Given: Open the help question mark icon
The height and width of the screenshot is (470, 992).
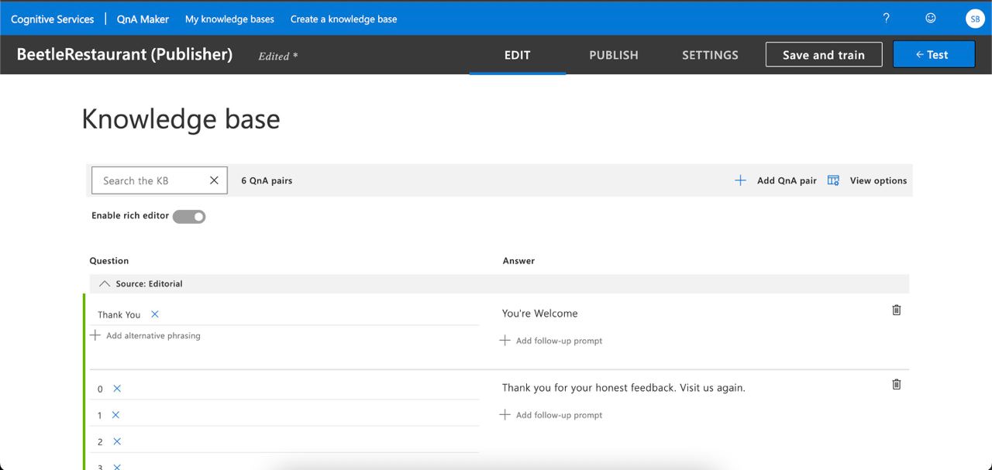Looking at the screenshot, I should click(x=887, y=19).
